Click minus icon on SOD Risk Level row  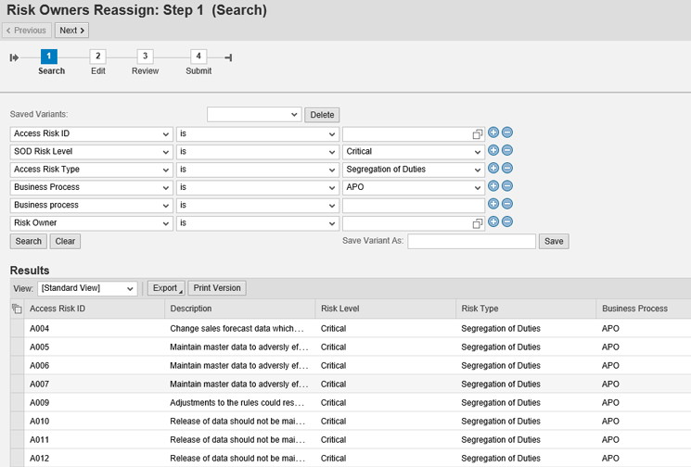click(507, 150)
